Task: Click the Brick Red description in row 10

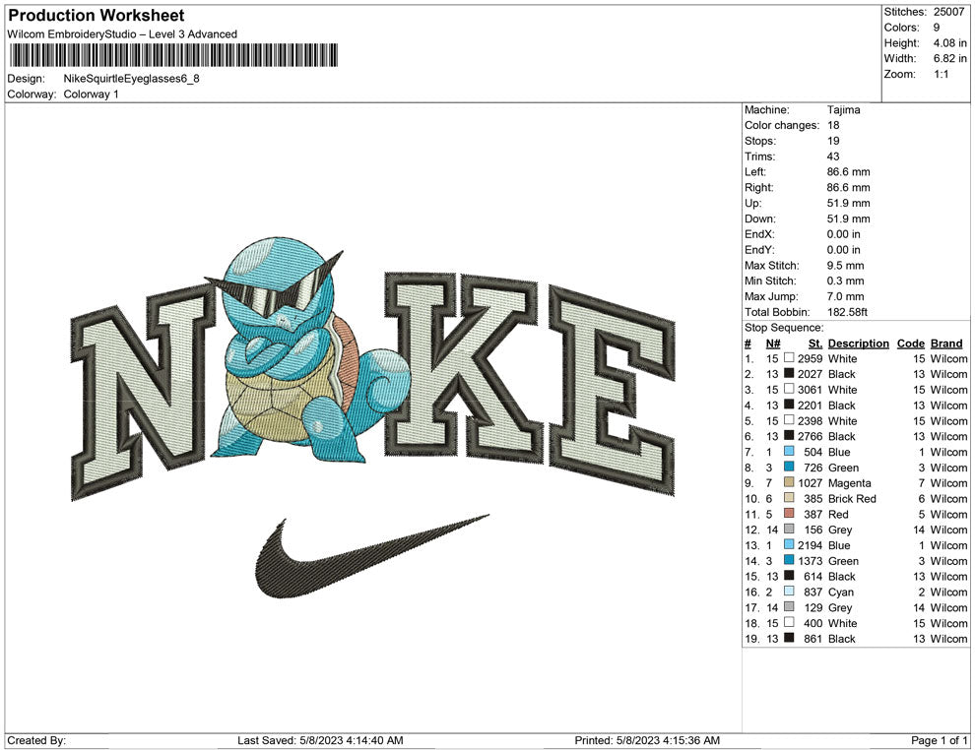Action: (852, 498)
